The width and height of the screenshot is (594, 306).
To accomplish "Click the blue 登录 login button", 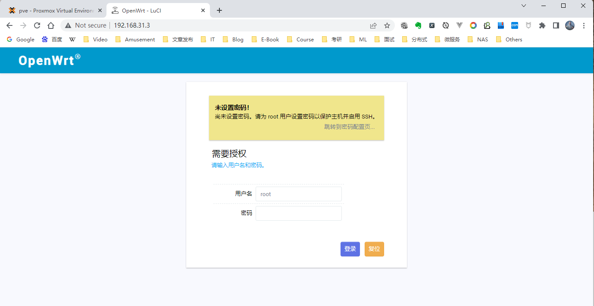I will coord(350,249).
